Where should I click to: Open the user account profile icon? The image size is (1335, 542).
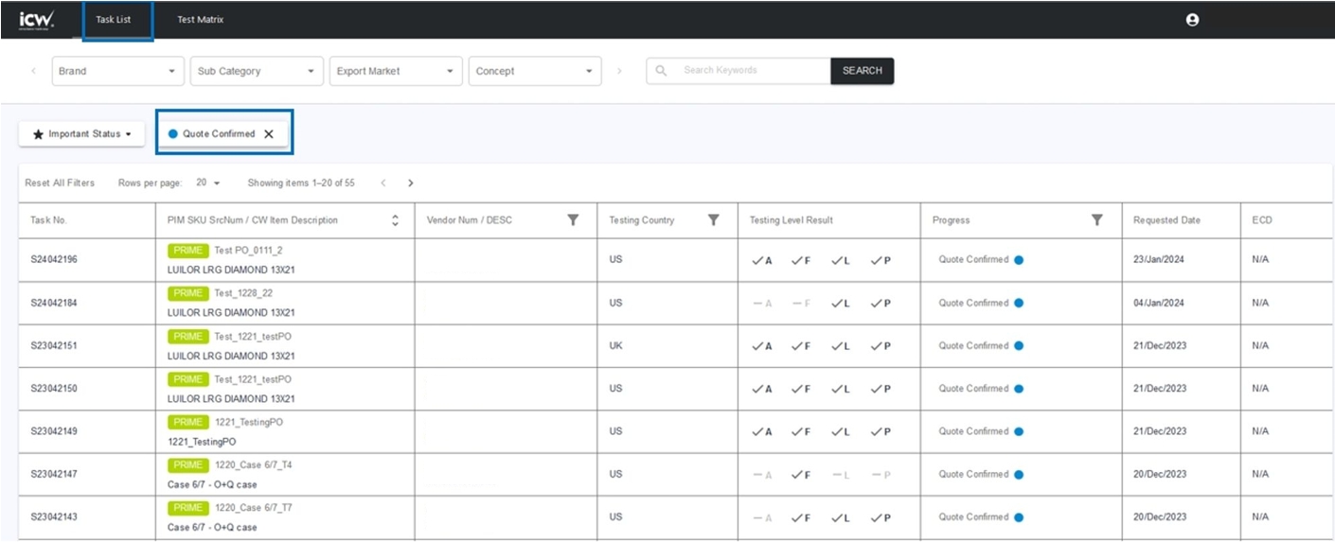pyautogui.click(x=1192, y=19)
